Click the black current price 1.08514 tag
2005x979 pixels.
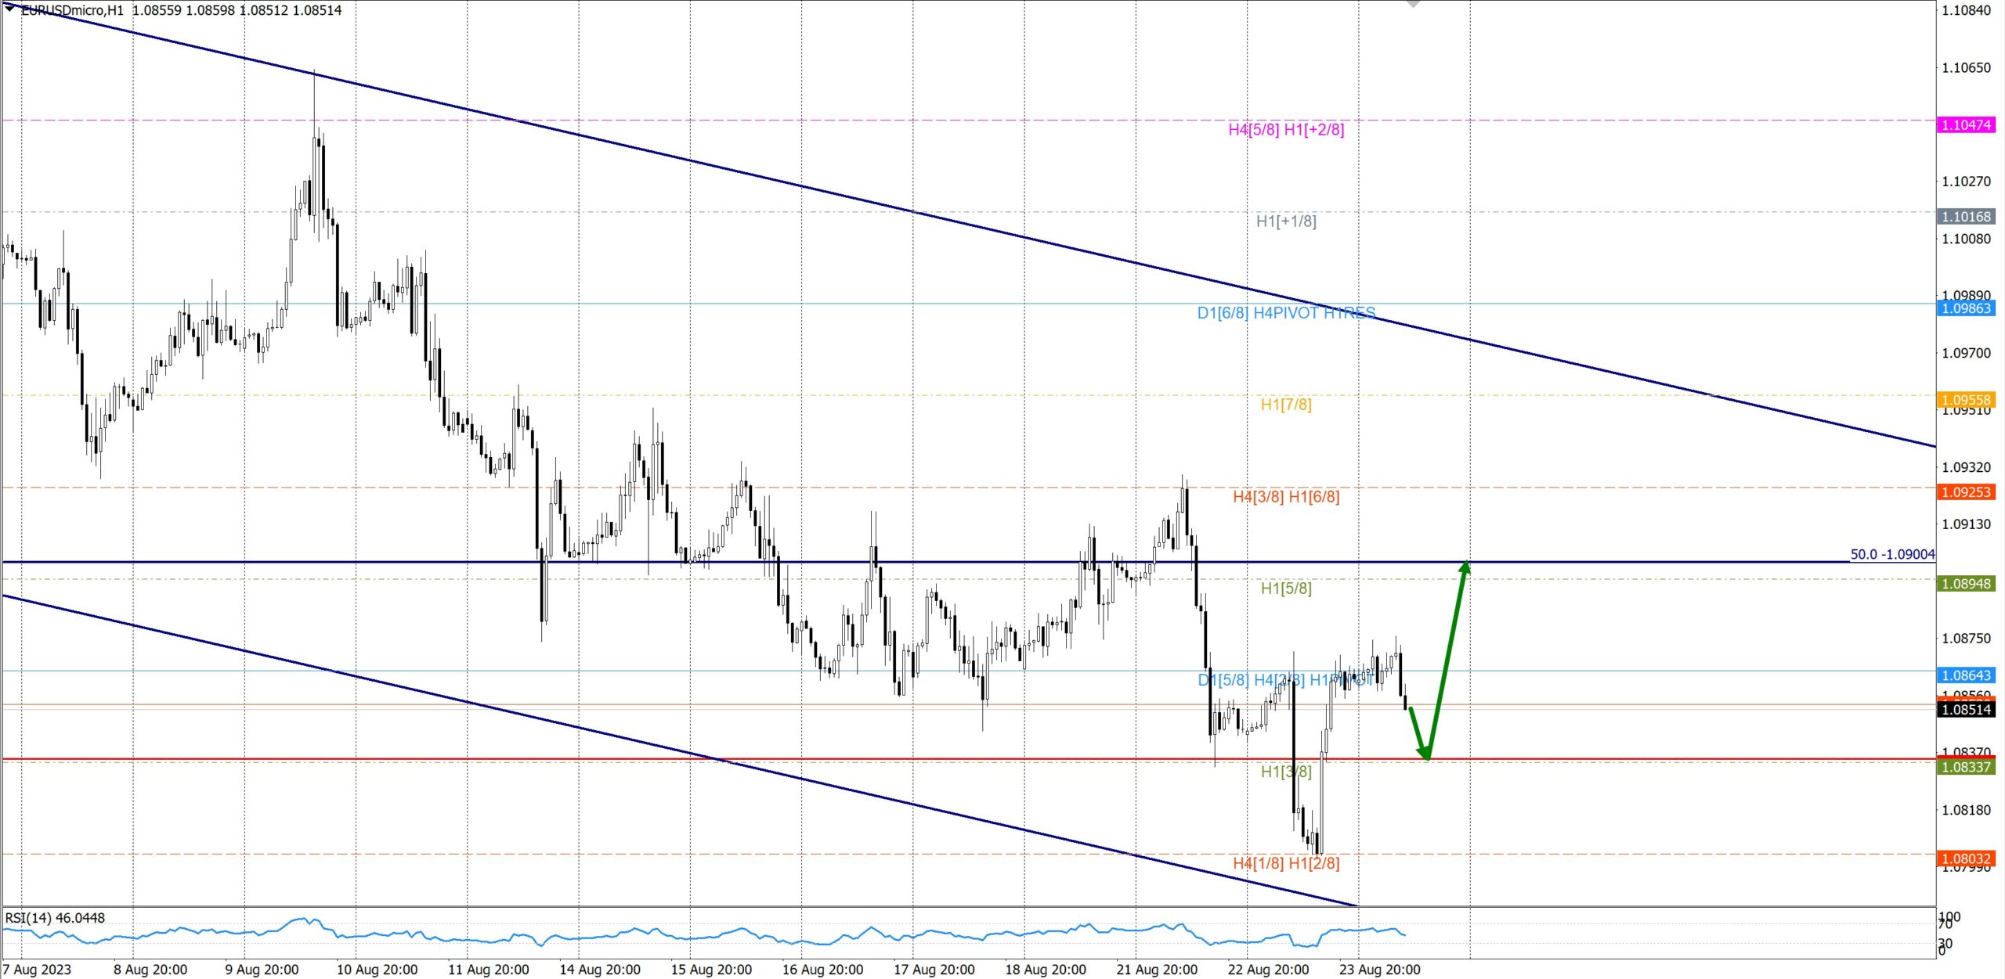click(x=1965, y=710)
